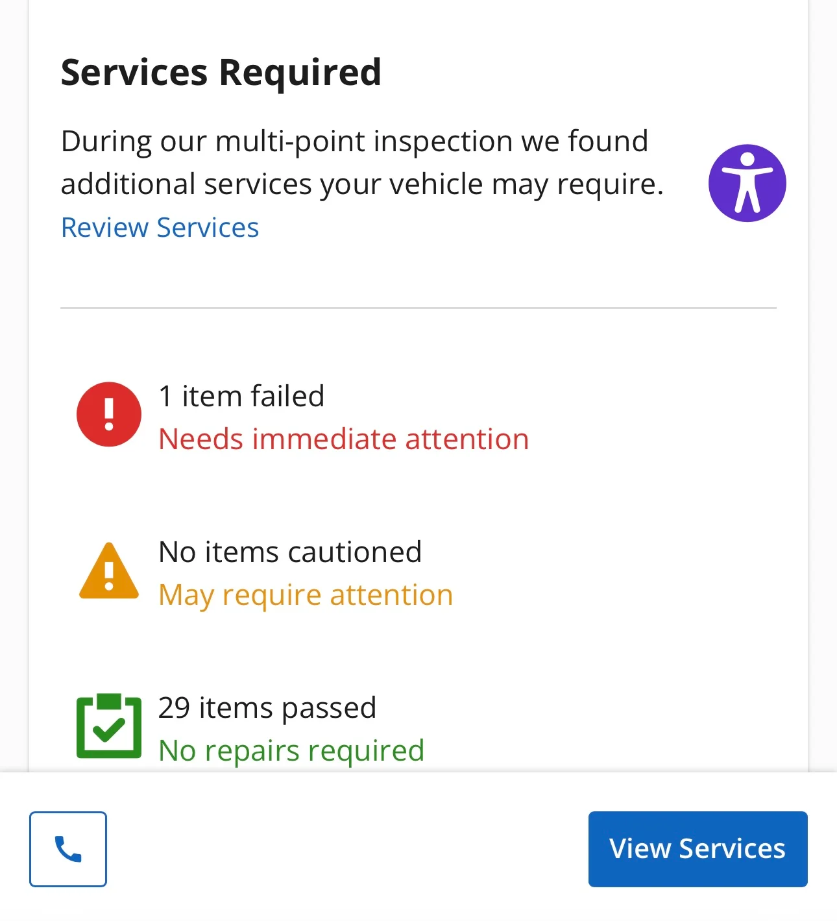Viewport: 837px width, 921px height.
Task: Click the word 'Required' in the heading
Action: pos(300,72)
